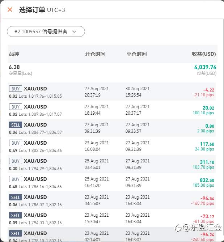Expand dropdown via the chevron arrow icon
The height and width of the screenshot is (242, 224).
74,31
